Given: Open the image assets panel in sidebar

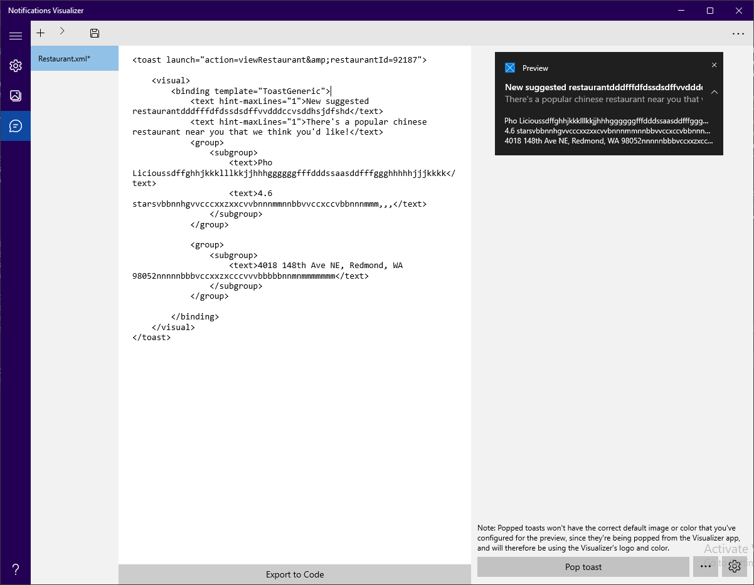Looking at the screenshot, I should (x=15, y=95).
